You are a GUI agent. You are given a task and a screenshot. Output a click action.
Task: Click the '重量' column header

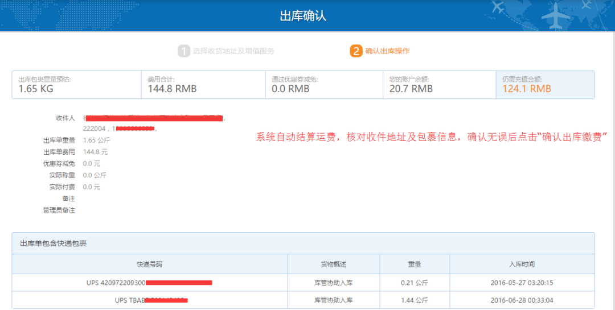pos(415,264)
